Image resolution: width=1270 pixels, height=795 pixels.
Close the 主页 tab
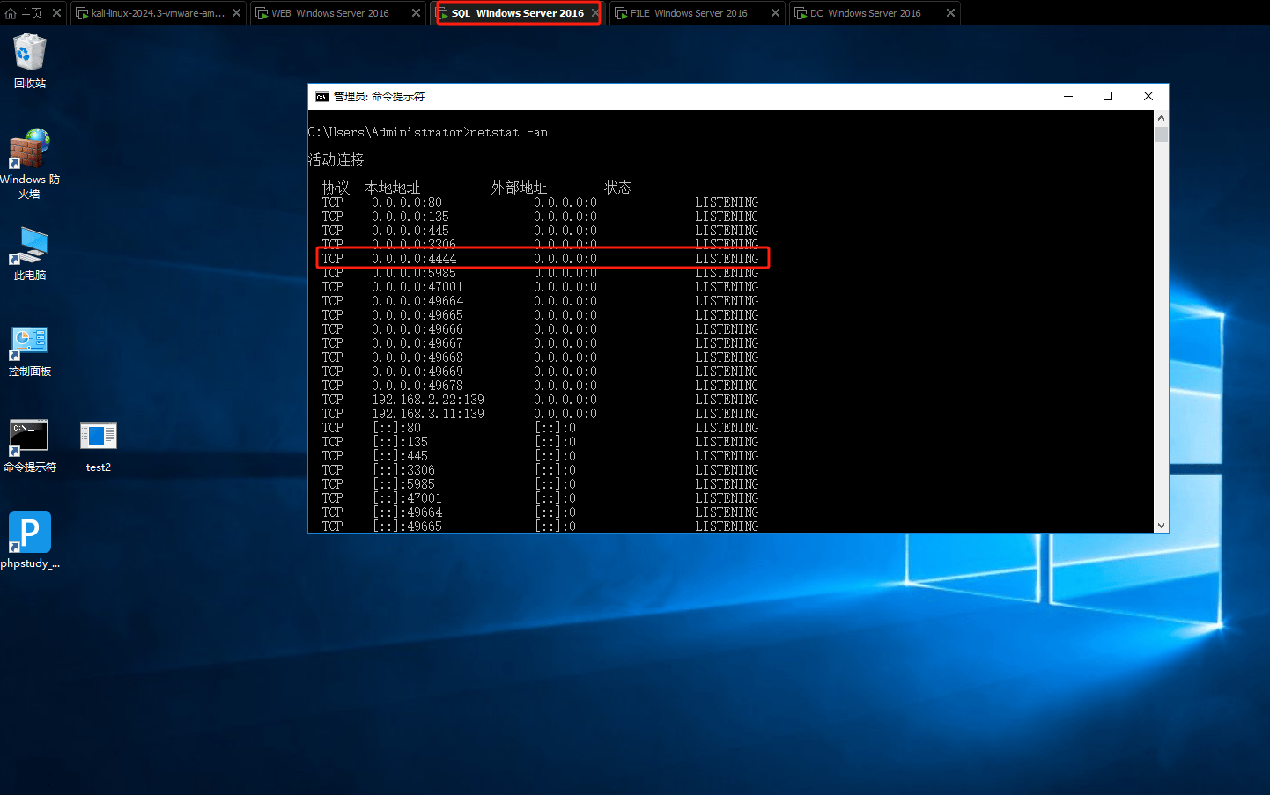coord(56,13)
